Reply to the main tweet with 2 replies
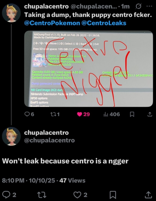This screenshot has width=156, height=201. pyautogui.click(x=9, y=195)
